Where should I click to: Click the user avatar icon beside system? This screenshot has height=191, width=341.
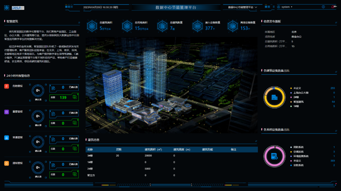pyautogui.click(x=278, y=7)
